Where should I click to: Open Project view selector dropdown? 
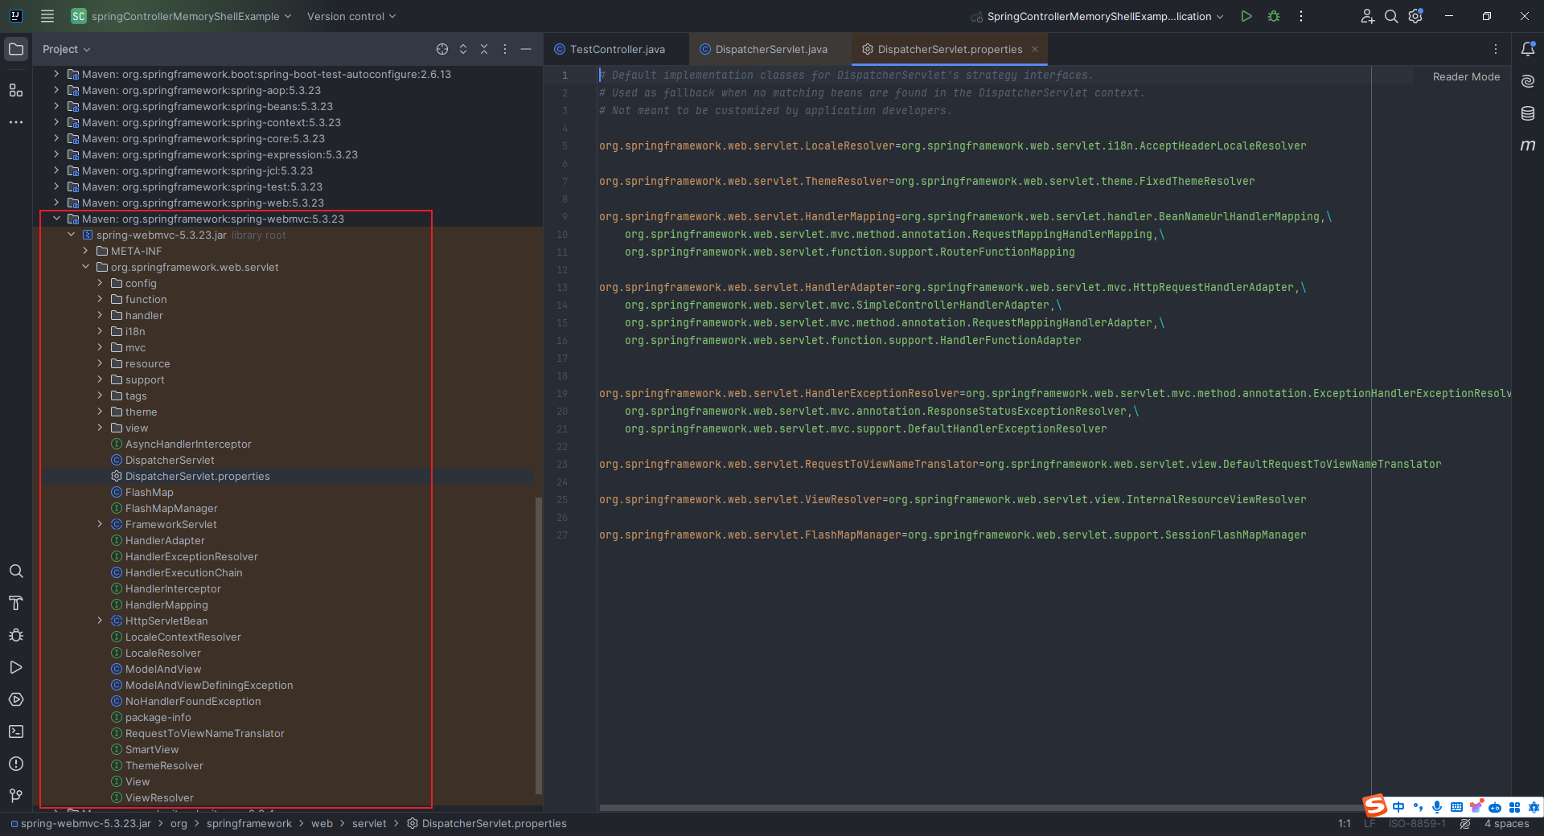[67, 49]
